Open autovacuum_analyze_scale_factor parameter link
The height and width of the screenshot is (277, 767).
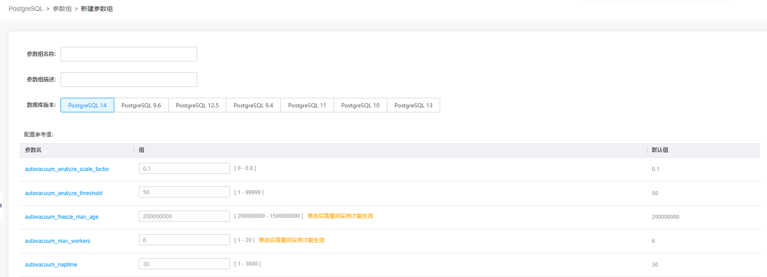point(67,169)
